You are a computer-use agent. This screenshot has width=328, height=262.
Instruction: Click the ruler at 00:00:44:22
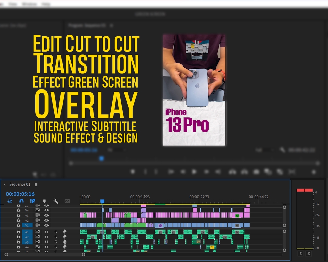tap(259, 197)
